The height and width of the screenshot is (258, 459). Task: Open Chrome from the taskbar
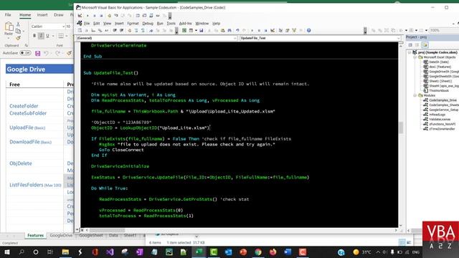pos(258,252)
